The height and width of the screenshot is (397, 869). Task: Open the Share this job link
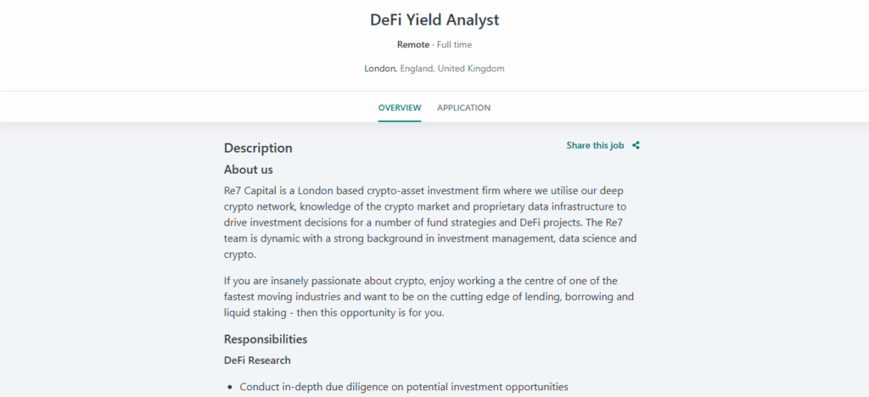point(595,146)
